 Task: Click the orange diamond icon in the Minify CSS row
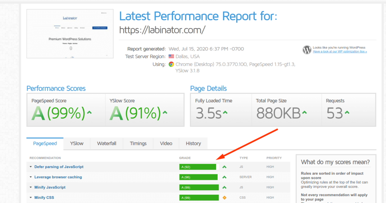(224, 198)
